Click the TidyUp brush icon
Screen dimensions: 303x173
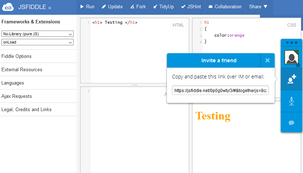point(155,7)
